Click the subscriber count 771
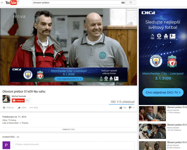Image resolution: width=187 pixels, height=150 pixels. coord(27,100)
